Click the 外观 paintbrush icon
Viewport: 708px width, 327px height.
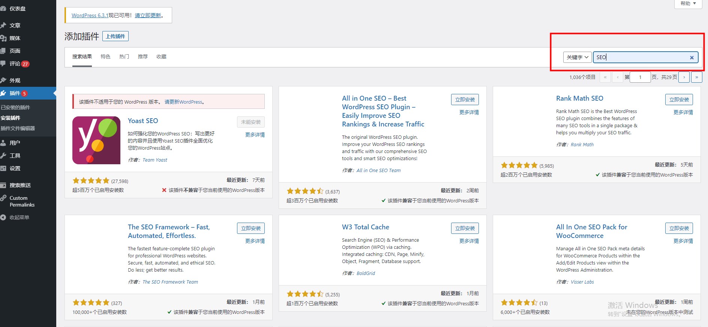[3, 80]
